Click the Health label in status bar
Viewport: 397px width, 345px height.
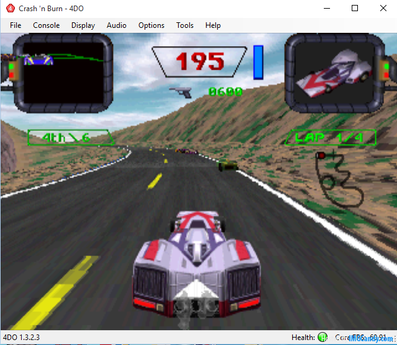click(x=303, y=338)
